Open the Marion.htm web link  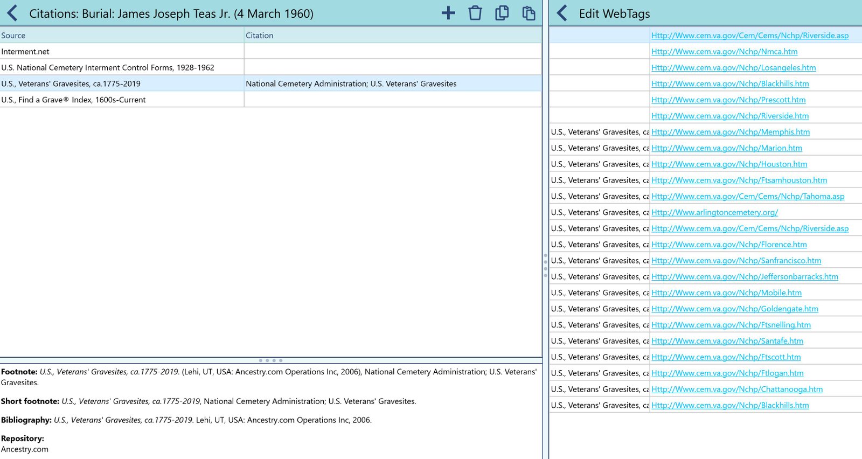click(727, 148)
